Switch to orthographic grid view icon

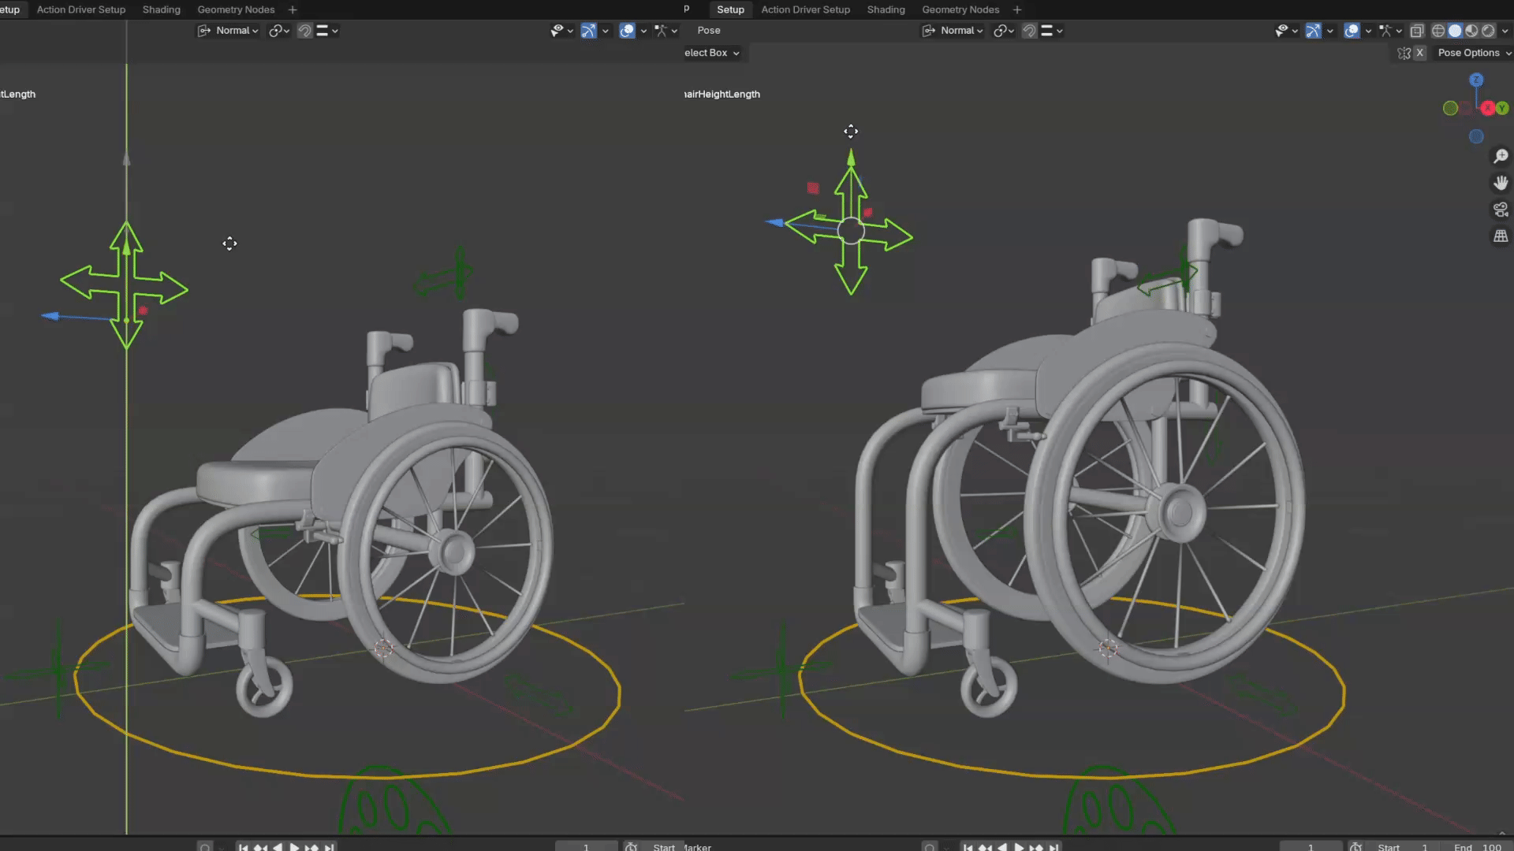coord(1501,236)
